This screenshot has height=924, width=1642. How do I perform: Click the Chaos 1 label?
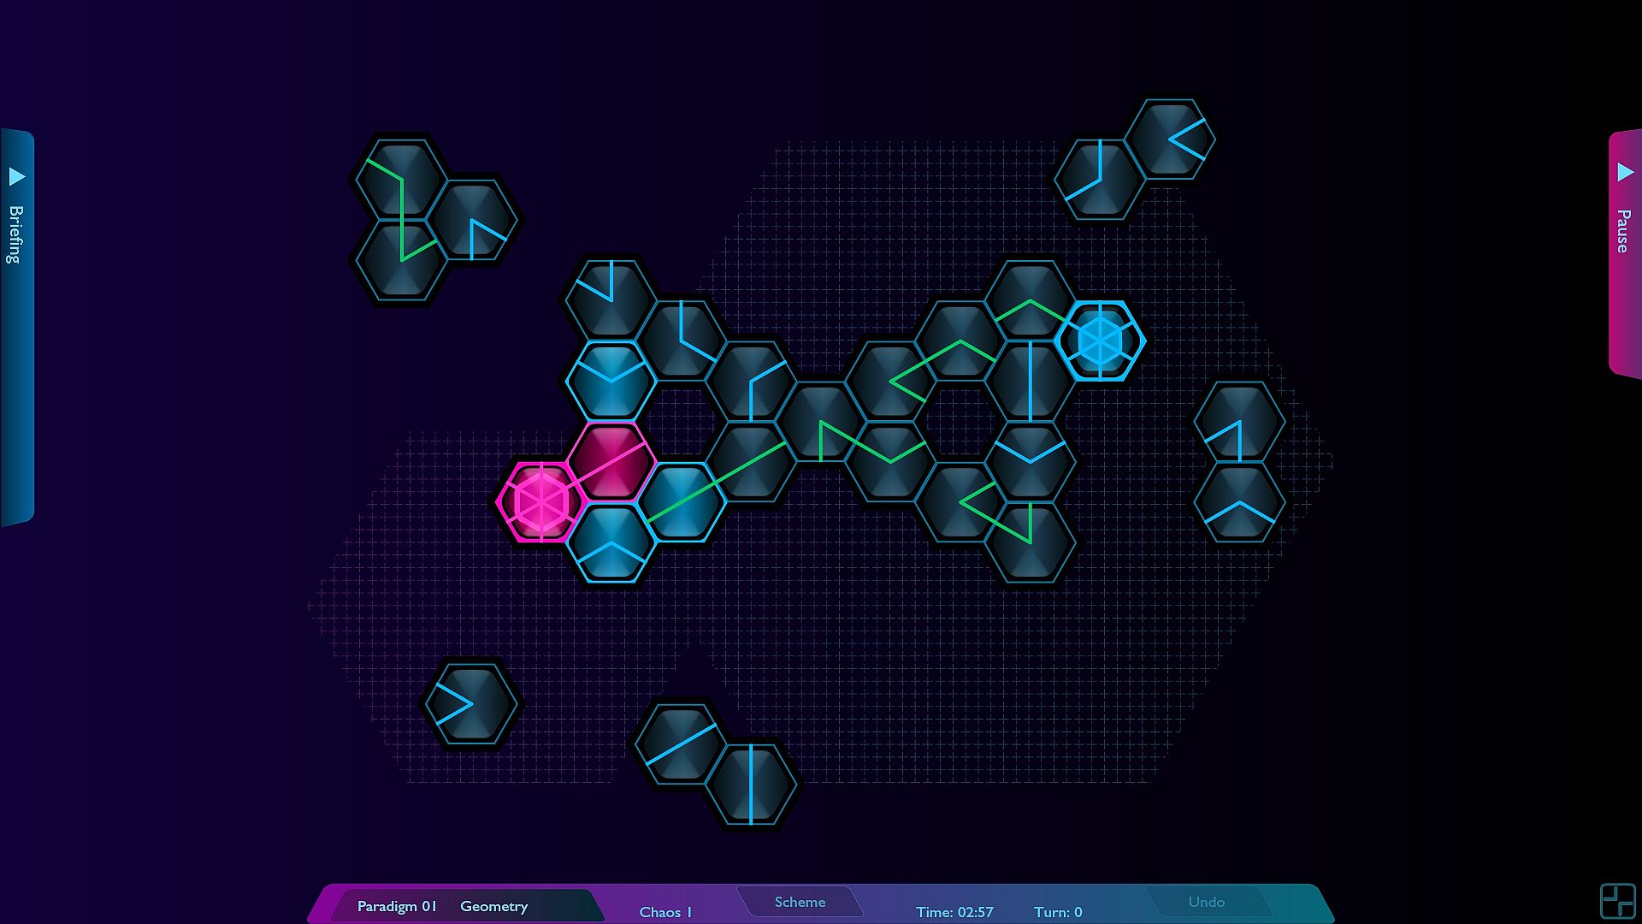665,912
